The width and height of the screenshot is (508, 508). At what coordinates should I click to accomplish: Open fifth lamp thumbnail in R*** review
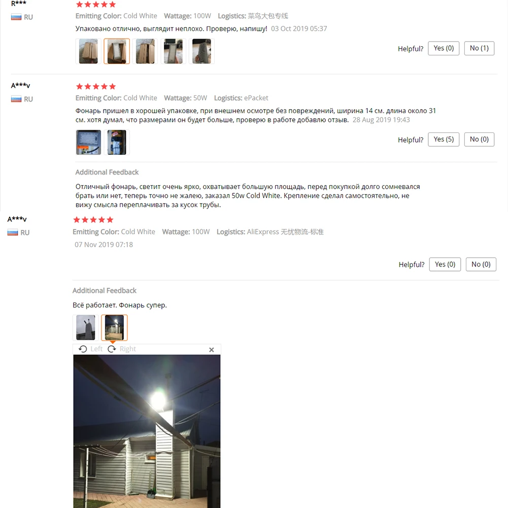coord(201,51)
